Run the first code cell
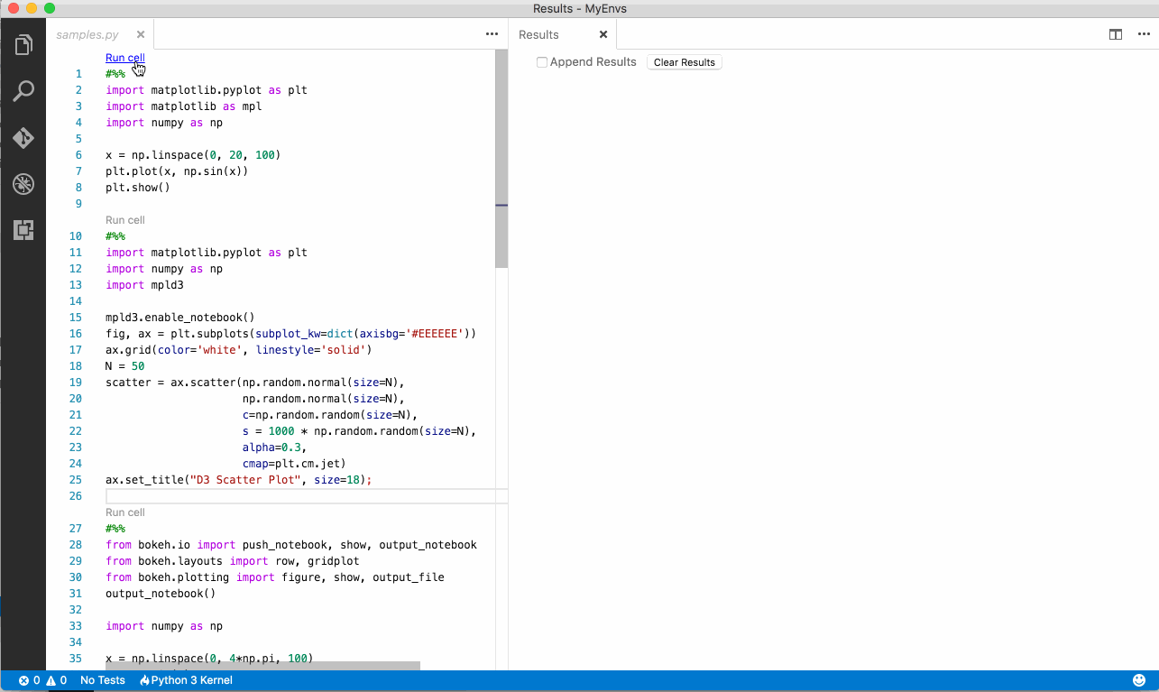This screenshot has width=1159, height=692. (x=124, y=57)
